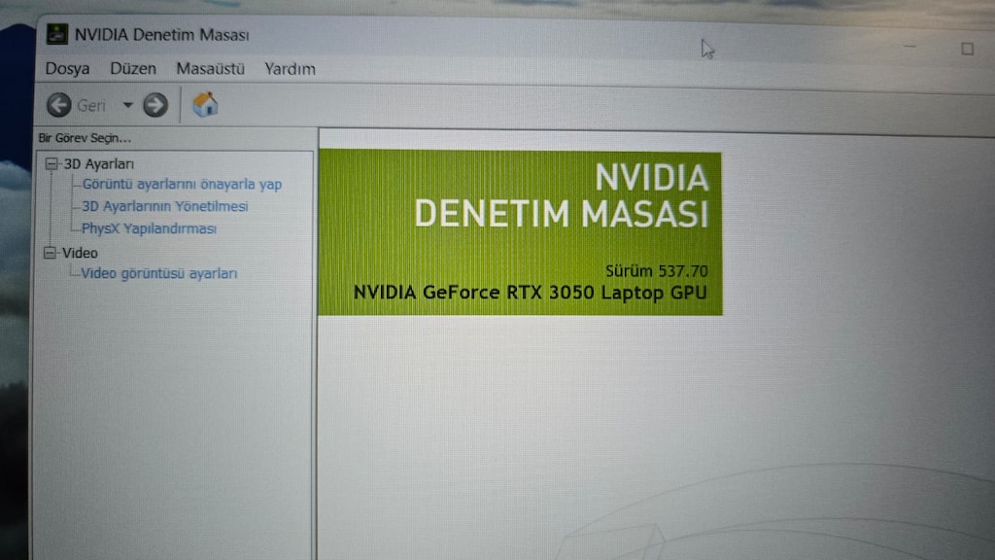Open the back history dropdown arrow

click(x=127, y=105)
